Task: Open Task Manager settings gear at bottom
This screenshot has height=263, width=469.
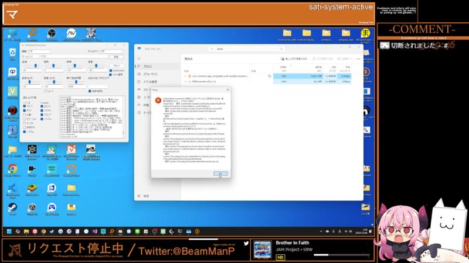Action: [139, 196]
